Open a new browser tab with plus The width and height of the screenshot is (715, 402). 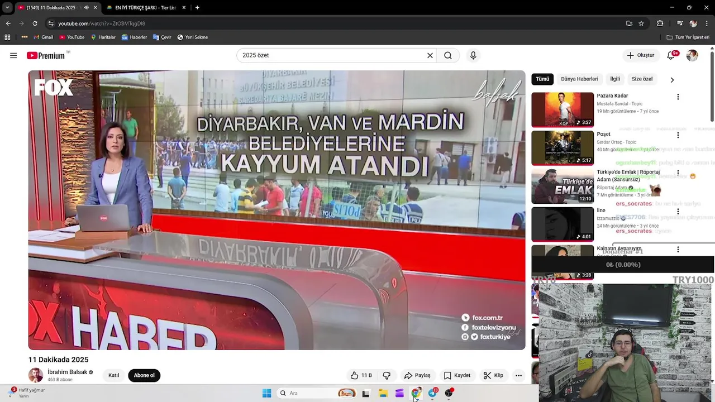pyautogui.click(x=197, y=8)
